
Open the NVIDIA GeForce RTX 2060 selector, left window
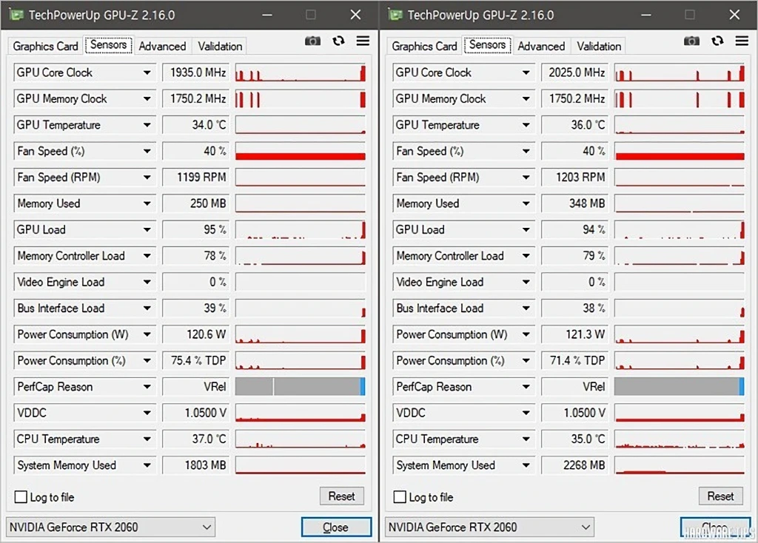[x=111, y=527]
